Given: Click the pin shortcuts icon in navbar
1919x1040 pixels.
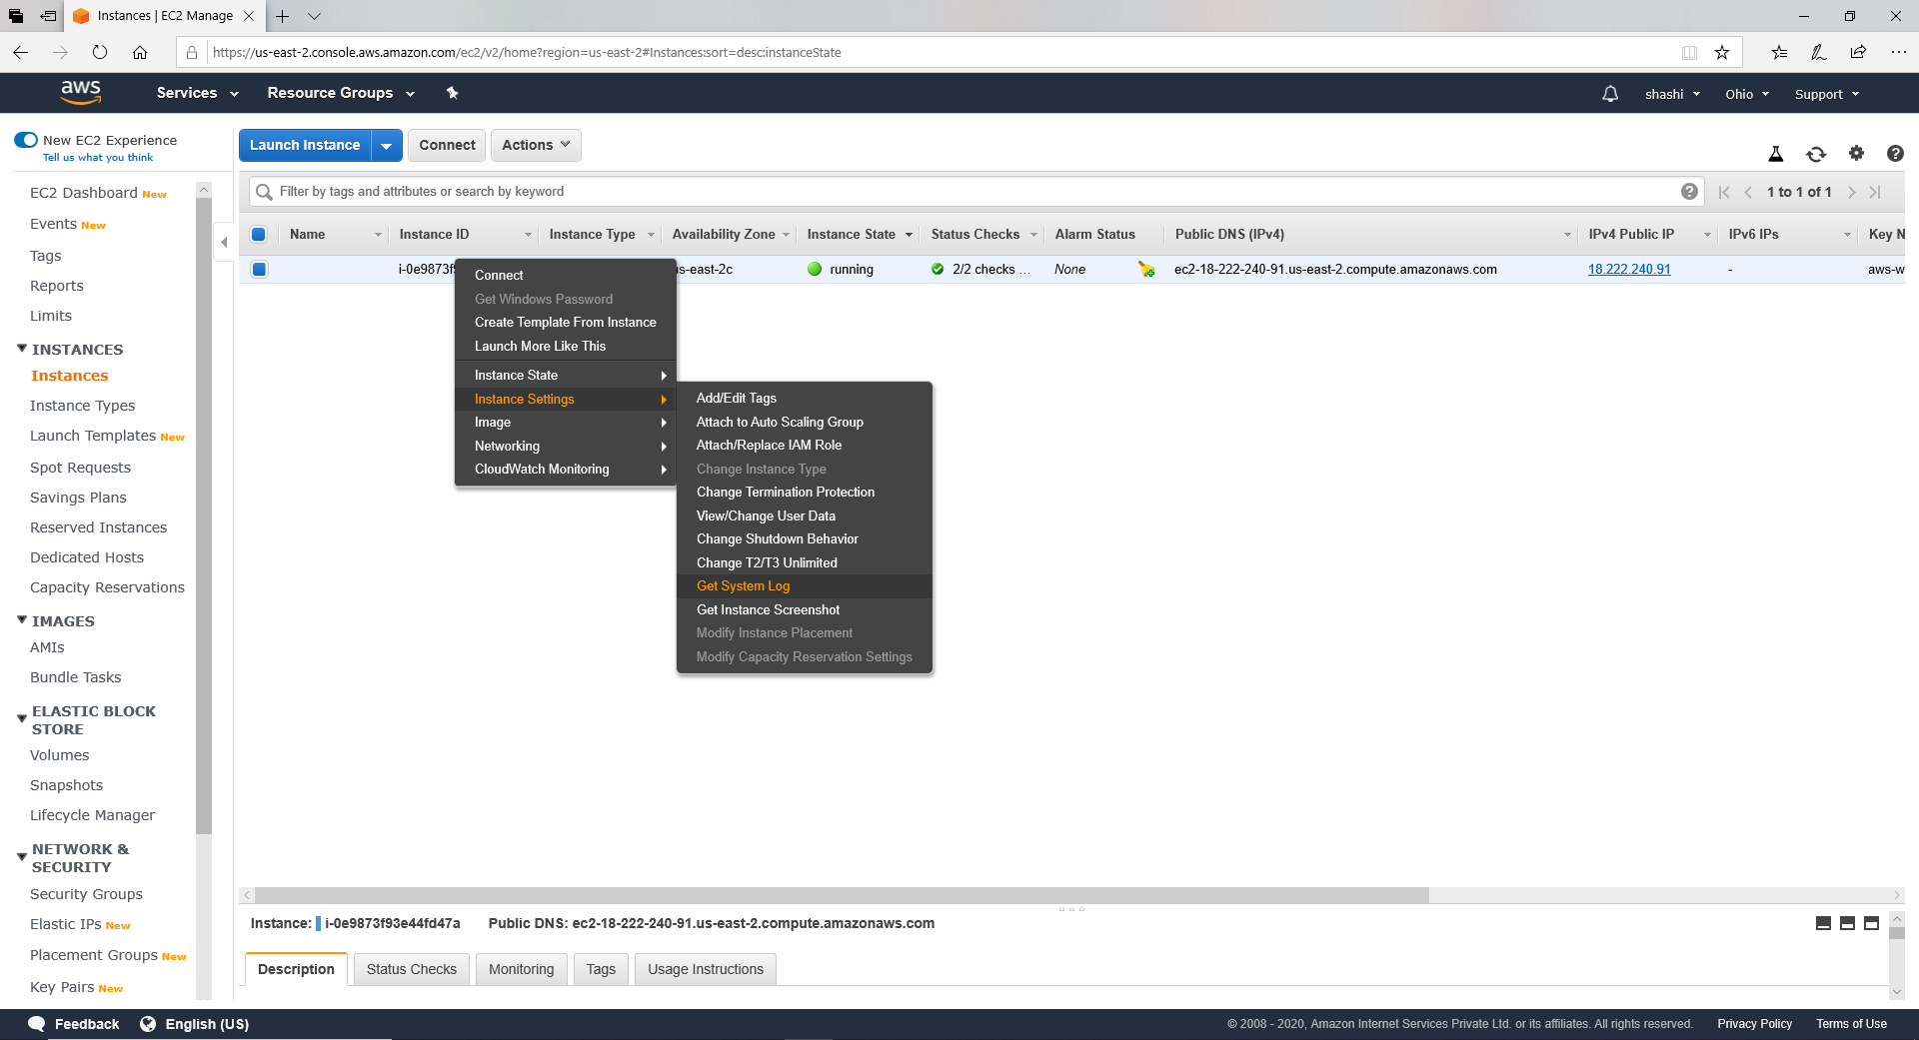Looking at the screenshot, I should 452,93.
